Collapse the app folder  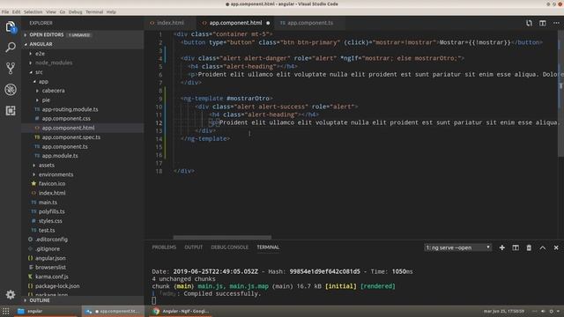pyautogui.click(x=43, y=82)
